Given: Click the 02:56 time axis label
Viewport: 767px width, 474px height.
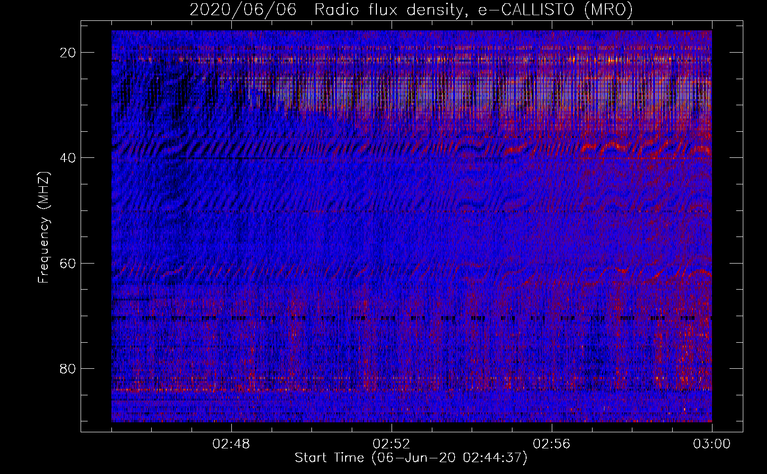Looking at the screenshot, I should [x=552, y=444].
